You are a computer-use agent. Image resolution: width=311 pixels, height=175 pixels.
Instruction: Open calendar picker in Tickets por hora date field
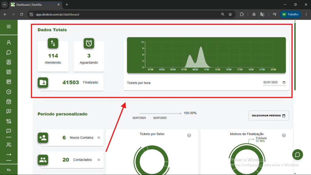click(x=284, y=82)
